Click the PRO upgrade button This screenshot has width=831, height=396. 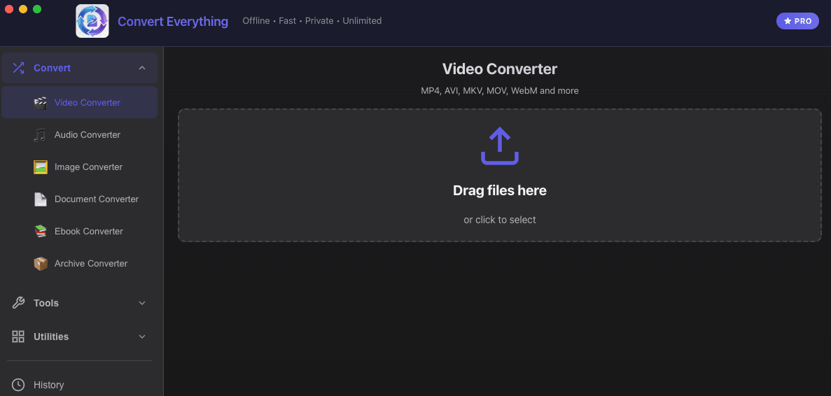[x=797, y=21]
